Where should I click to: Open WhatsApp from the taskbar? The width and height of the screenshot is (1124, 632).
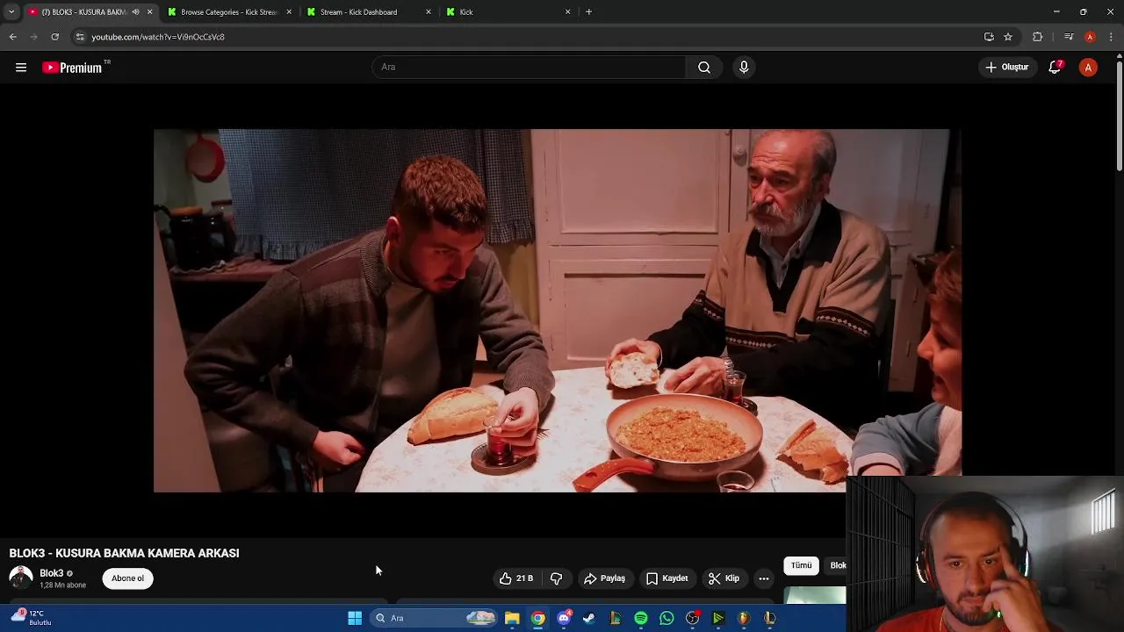click(x=666, y=618)
